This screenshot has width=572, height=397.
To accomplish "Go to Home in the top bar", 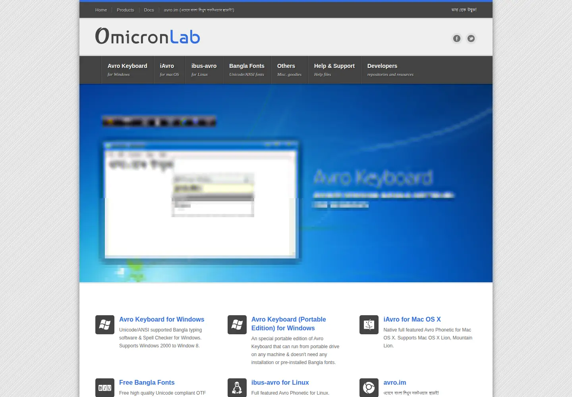I will (101, 10).
